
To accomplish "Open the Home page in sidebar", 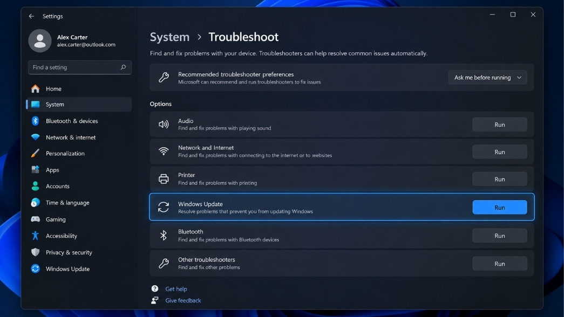I will [79, 88].
